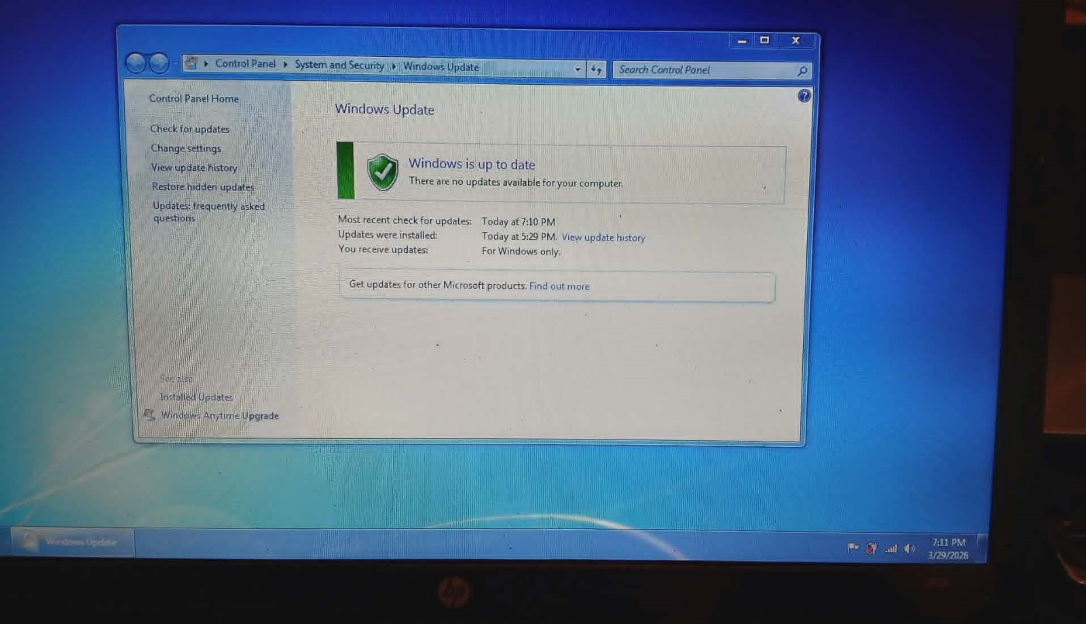The image size is (1086, 624).
Task: Expand the arrow after System and Security
Action: point(394,66)
